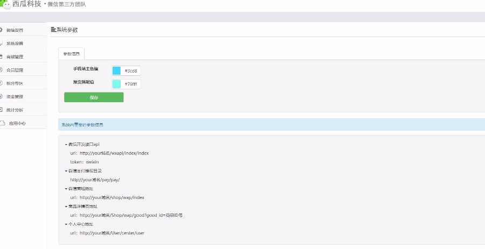Open the 资金管理 sidebar menu
The height and width of the screenshot is (249, 485).
[23, 96]
